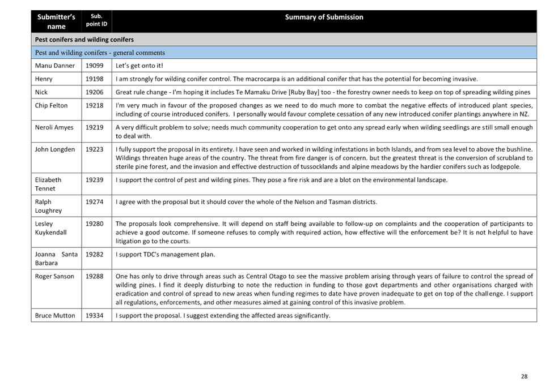Select the summary about Nelson and Tasman districts
This screenshot has width=558, height=382.
pyautogui.click(x=246, y=202)
